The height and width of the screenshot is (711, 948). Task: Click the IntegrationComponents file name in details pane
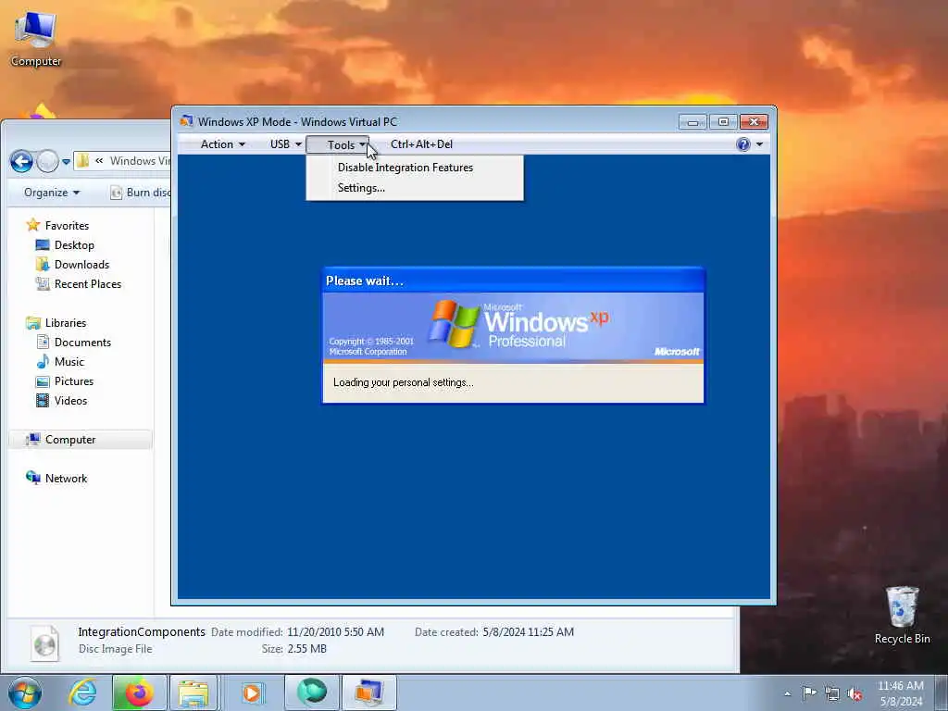(142, 631)
